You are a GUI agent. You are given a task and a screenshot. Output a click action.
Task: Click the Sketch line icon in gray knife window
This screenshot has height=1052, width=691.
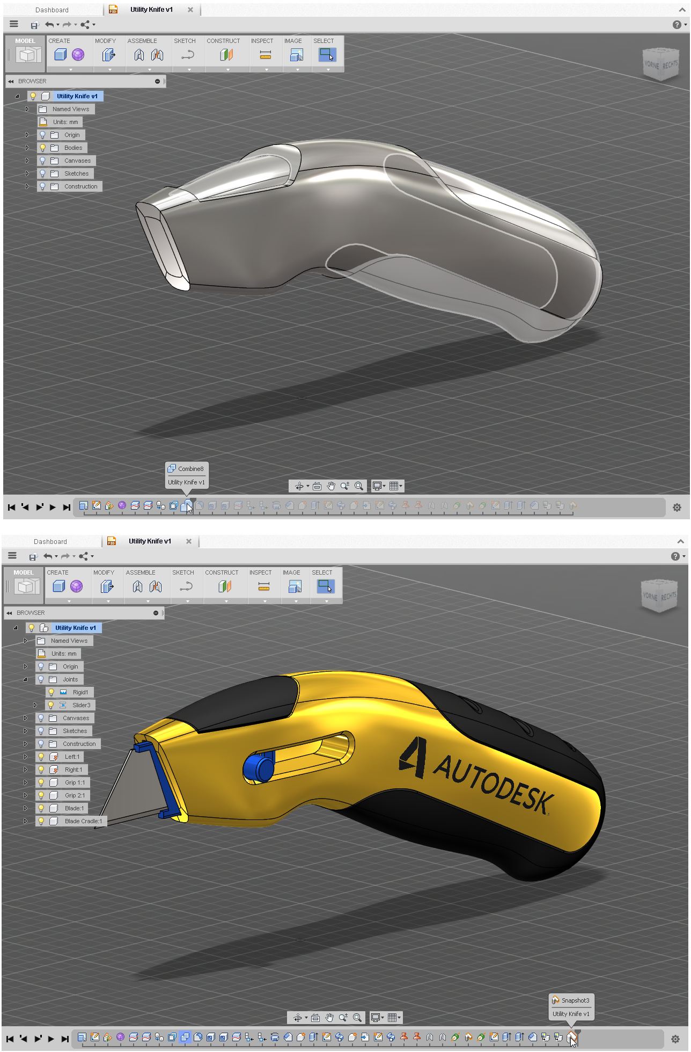coord(188,55)
